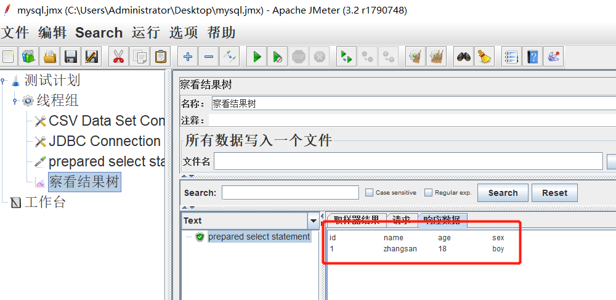Click the Expand All plus icon

(187, 57)
